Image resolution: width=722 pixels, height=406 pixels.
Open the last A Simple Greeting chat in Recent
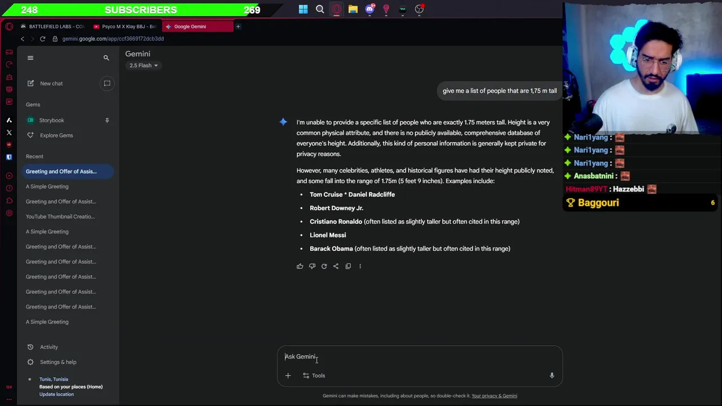[47, 322]
